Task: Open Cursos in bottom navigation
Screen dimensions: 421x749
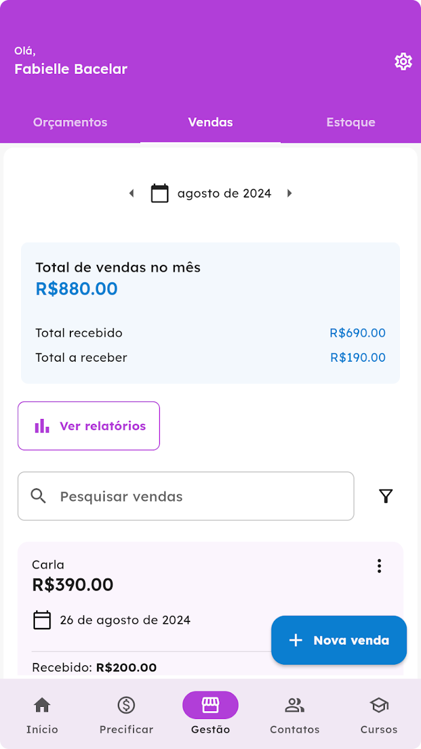Action: (379, 714)
